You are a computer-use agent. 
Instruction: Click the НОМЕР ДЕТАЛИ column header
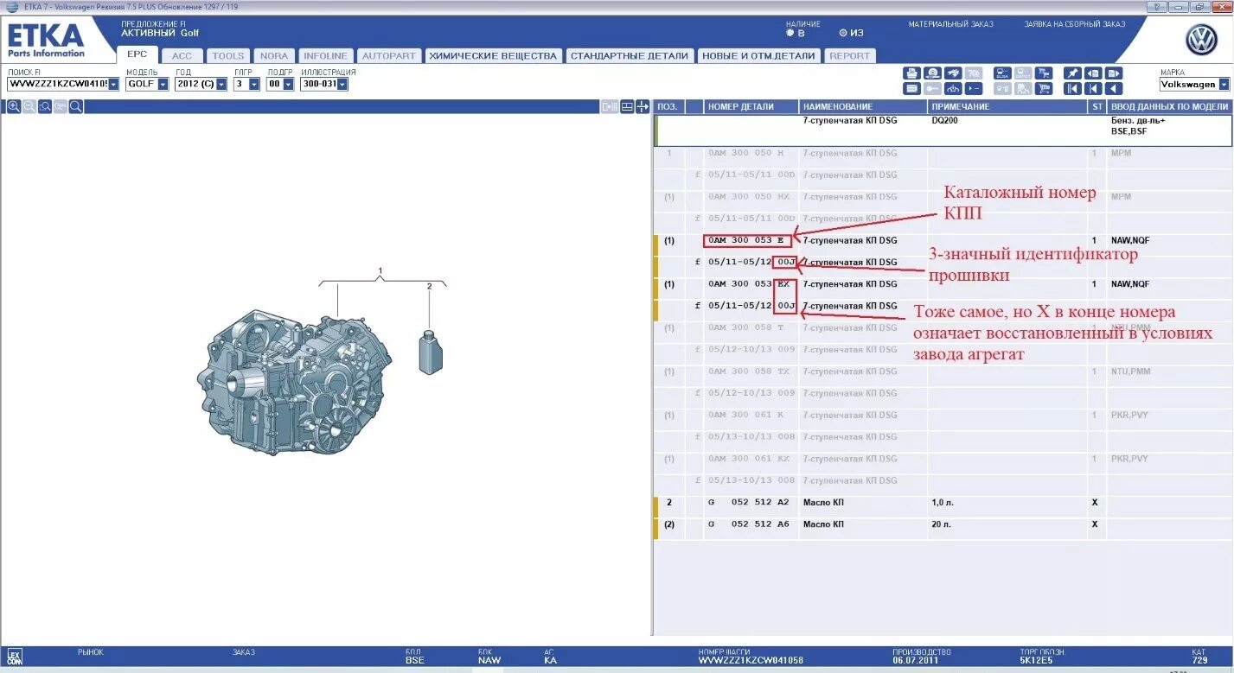click(x=751, y=106)
